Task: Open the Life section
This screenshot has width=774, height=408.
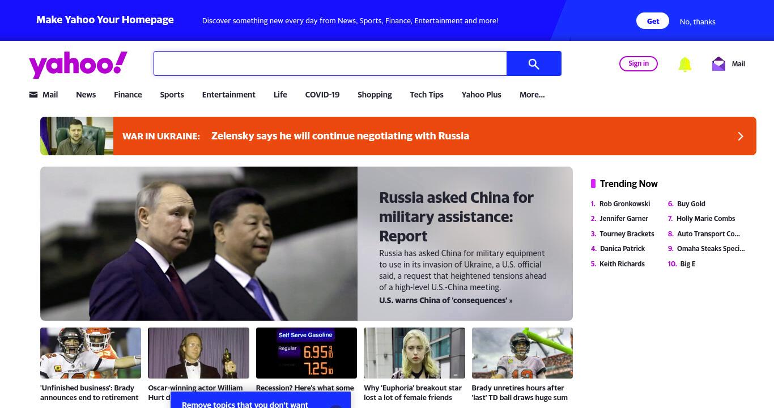Action: 280,95
